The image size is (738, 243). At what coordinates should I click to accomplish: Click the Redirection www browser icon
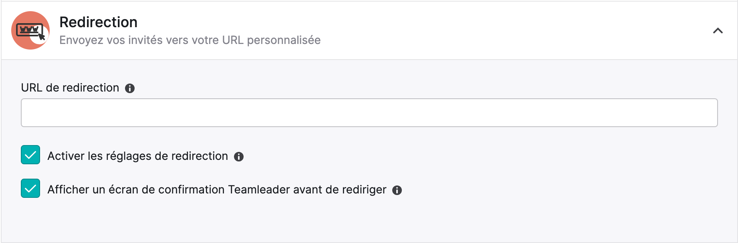coord(30,30)
